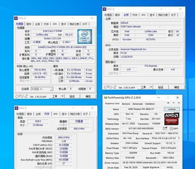Click 验证 button in mainboard CPU-Z window
Image resolution: width=195 pixels, height=169 pixels.
161,87
